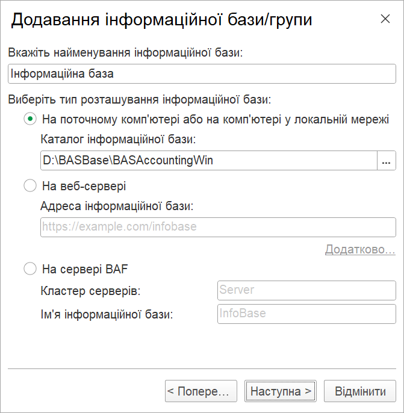This screenshot has width=404, height=413.
Task: Go to the Наступна > step
Action: 281,391
